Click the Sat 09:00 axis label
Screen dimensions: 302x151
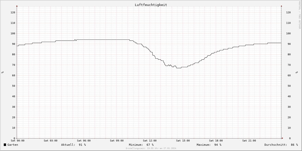[117, 141]
